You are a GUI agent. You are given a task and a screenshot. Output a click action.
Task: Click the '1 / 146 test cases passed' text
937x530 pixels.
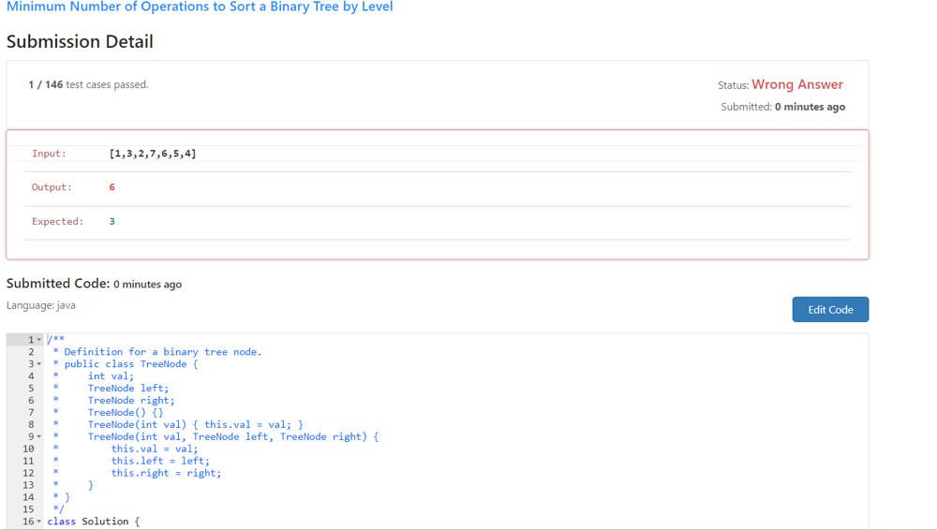point(88,85)
